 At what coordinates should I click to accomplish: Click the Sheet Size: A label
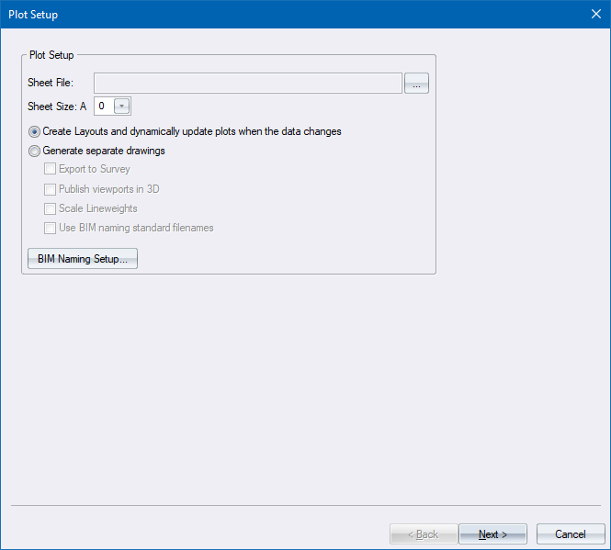click(x=57, y=106)
